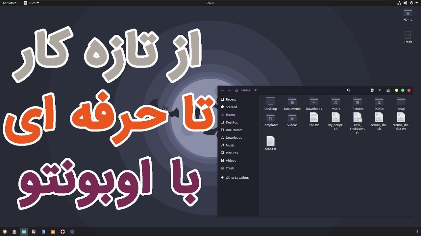421x236 pixels.
Task: Select the Templates folder
Action: (271, 120)
